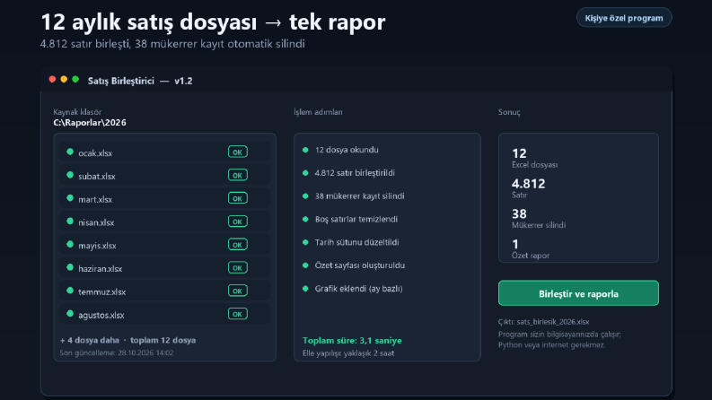Click the output file sats_birlesik_2026.xlsx text
Screen dimensions: 712x400
click(x=553, y=322)
